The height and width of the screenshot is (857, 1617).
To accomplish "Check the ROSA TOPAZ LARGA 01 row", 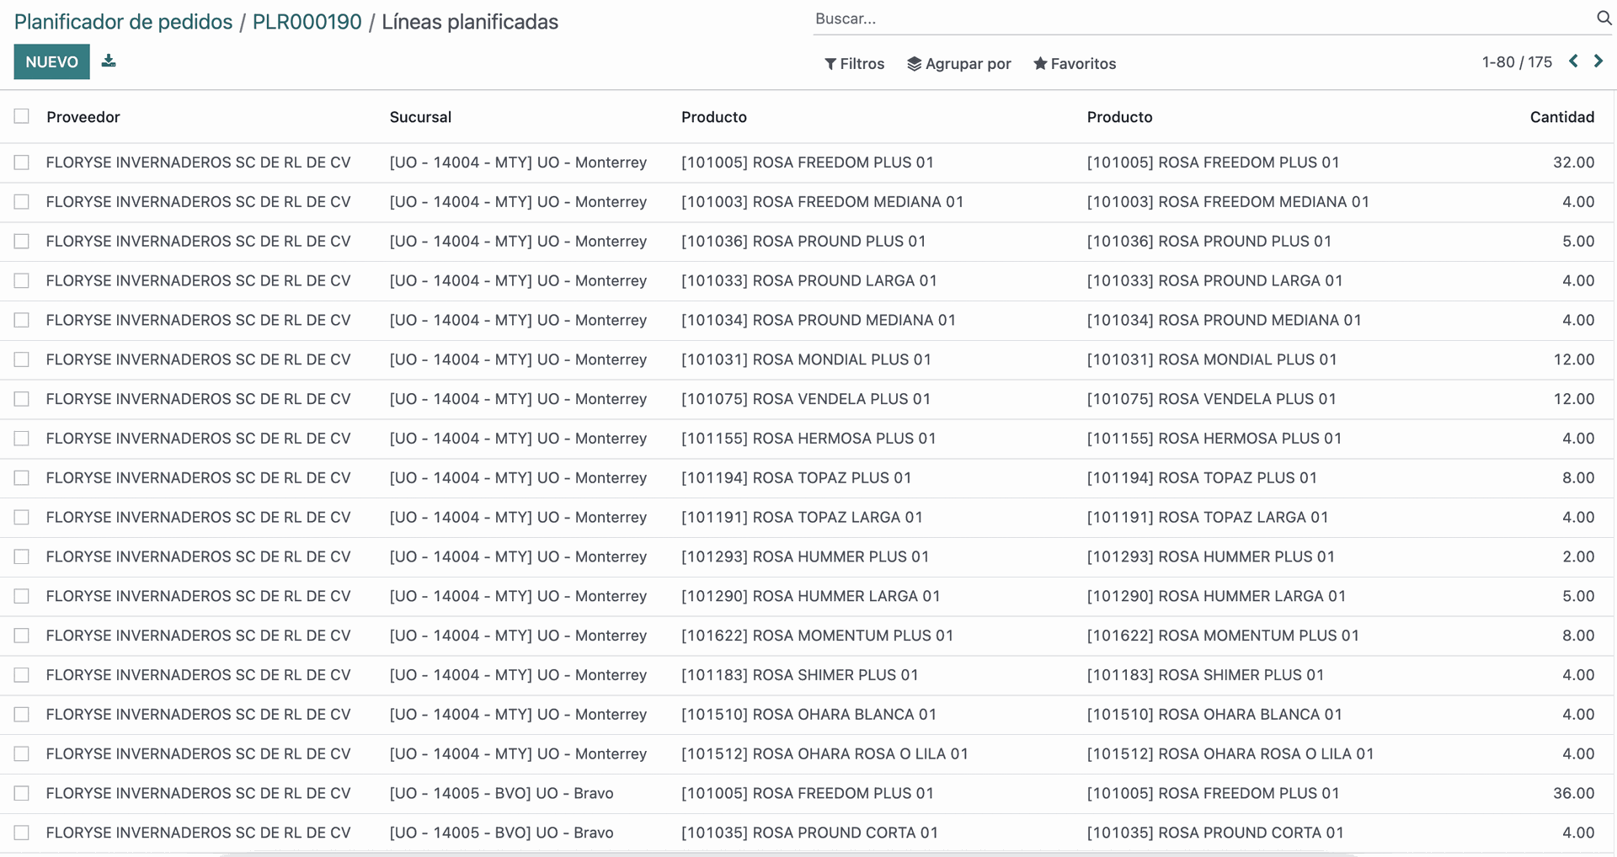I will [22, 517].
